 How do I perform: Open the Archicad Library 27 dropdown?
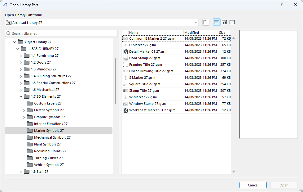[x=102, y=23]
